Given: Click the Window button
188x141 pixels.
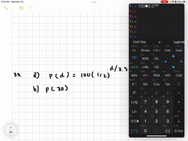Looking at the screenshot, I should [145, 50].
